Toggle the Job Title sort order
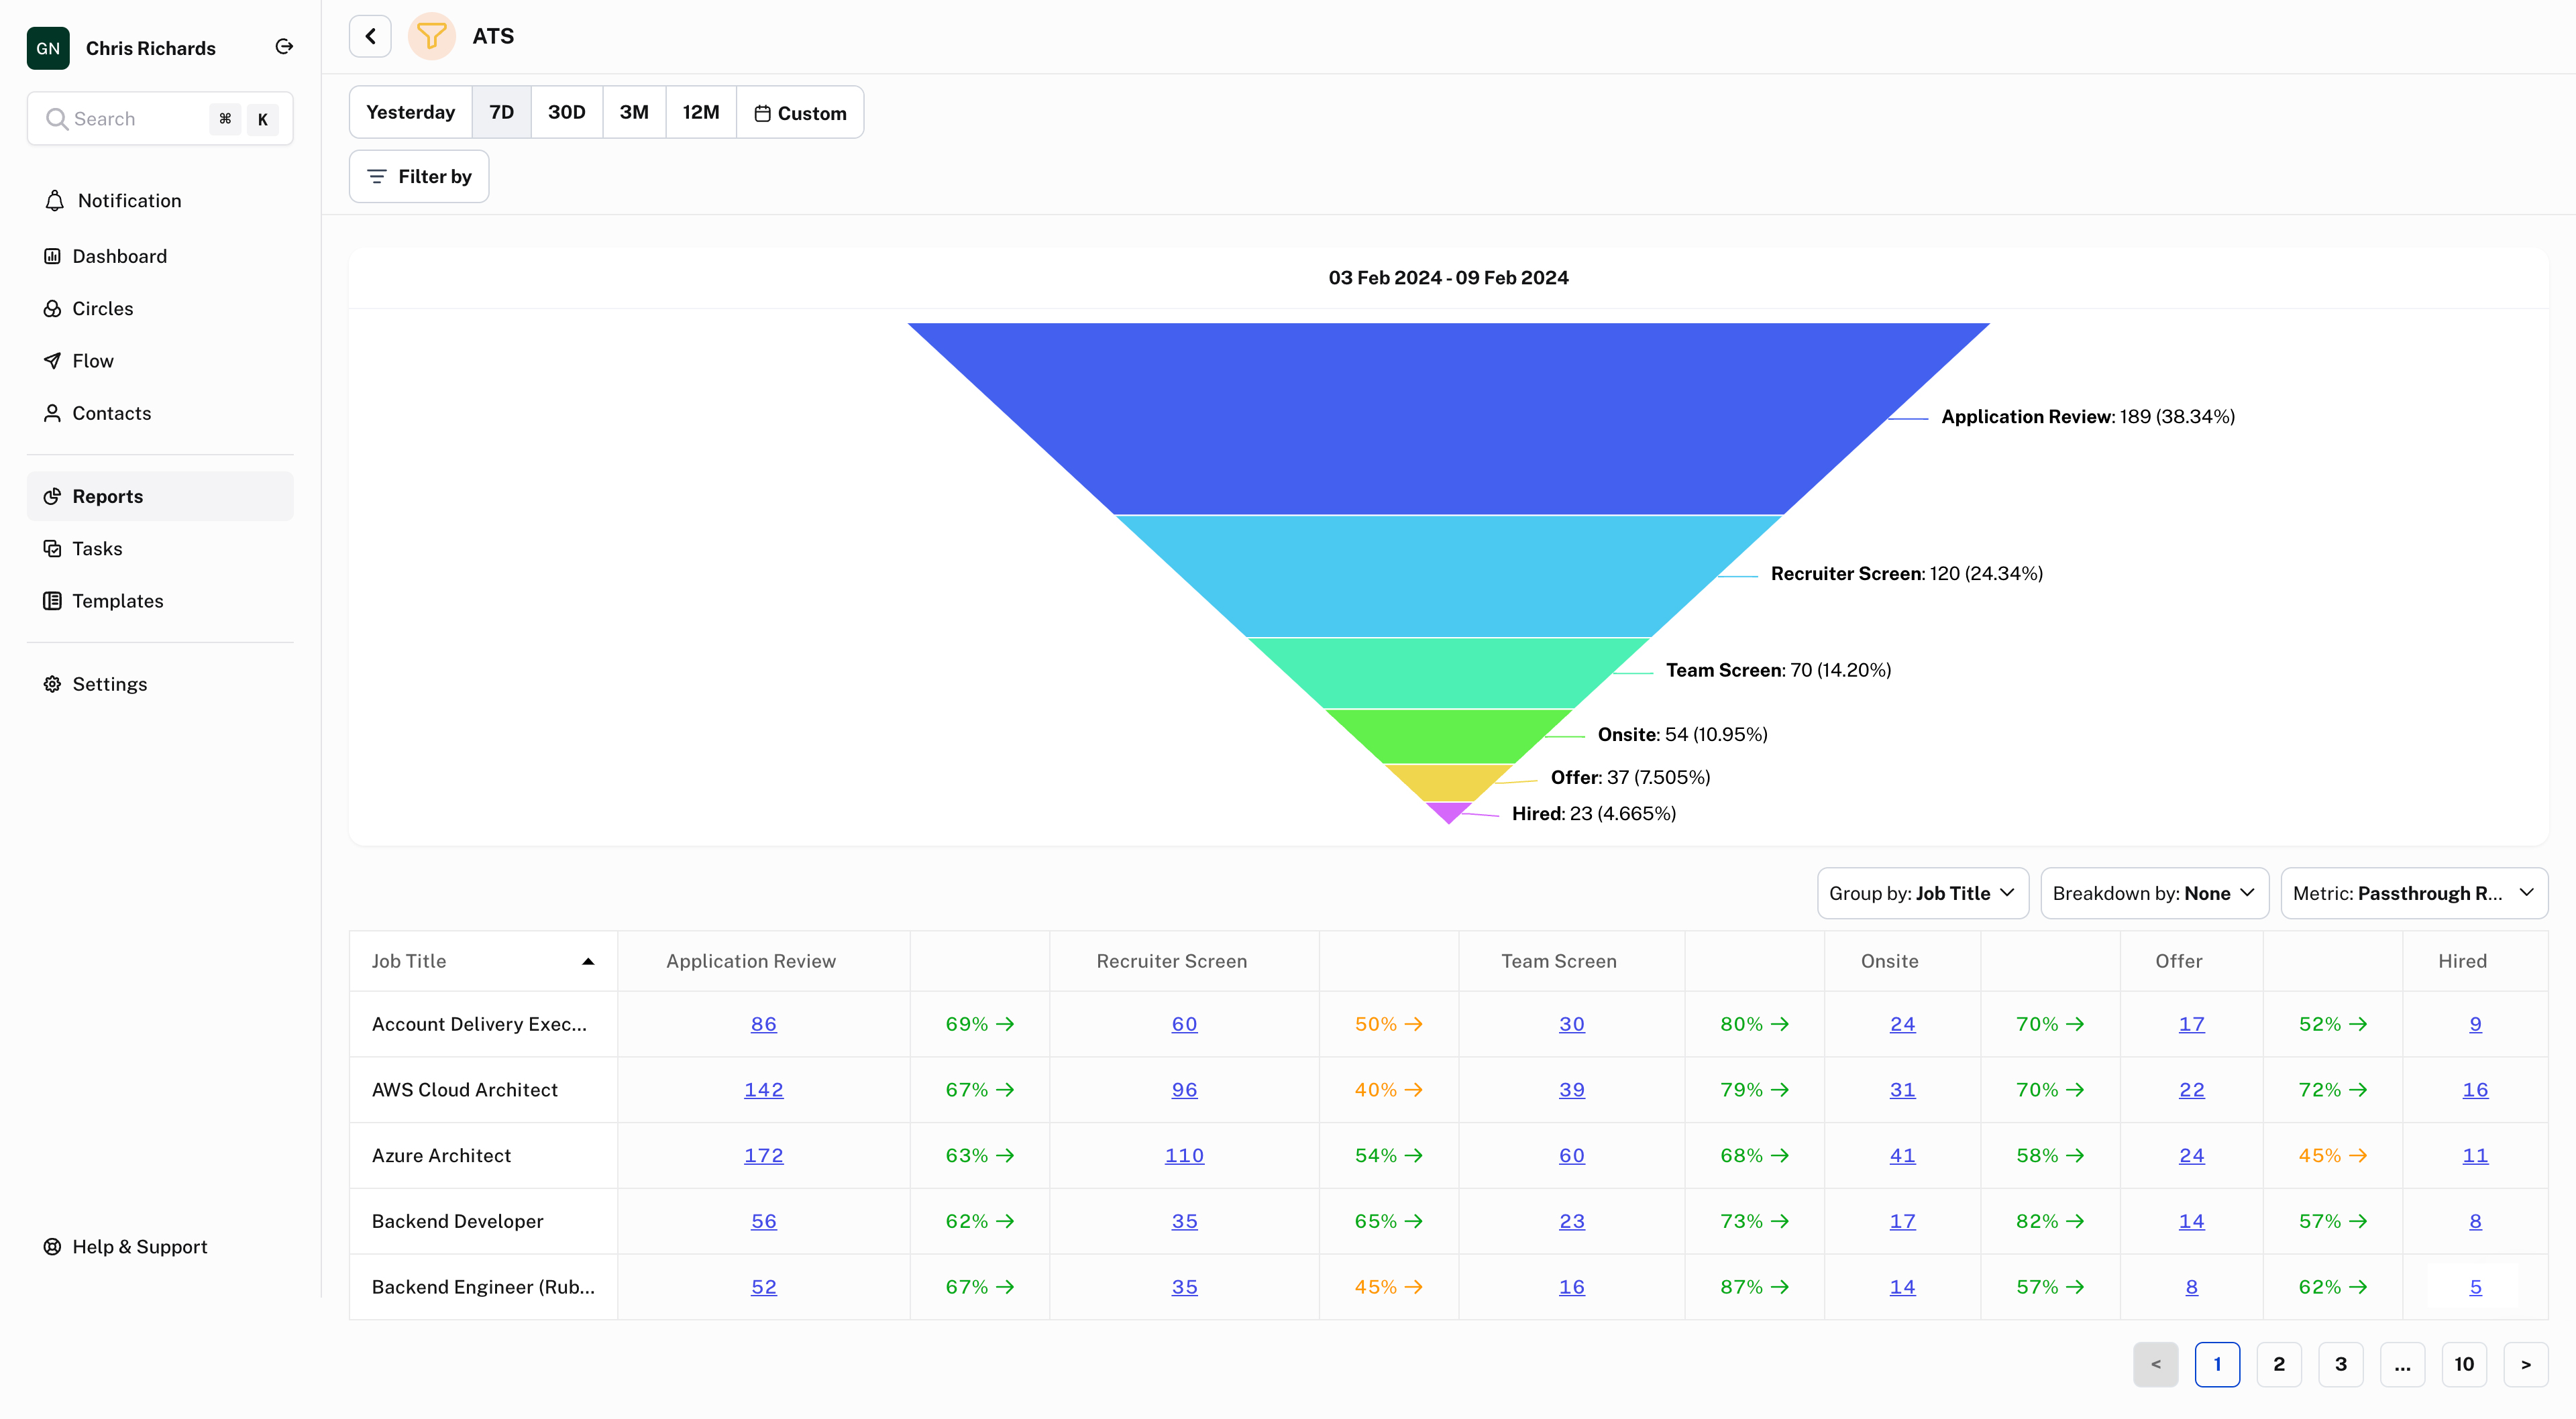This screenshot has height=1419, width=2576. [587, 961]
